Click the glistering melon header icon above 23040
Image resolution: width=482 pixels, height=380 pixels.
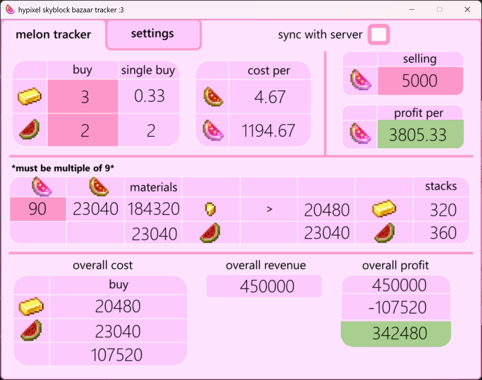99,187
